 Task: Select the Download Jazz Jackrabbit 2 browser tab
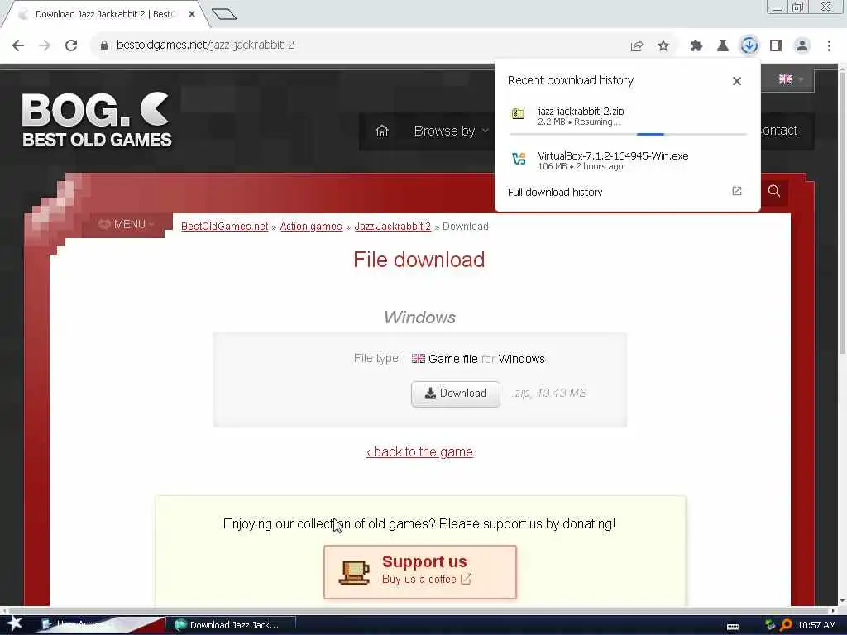pyautogui.click(x=105, y=15)
